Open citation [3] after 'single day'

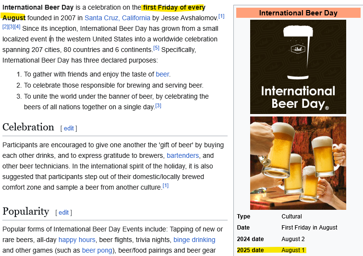click(x=158, y=105)
